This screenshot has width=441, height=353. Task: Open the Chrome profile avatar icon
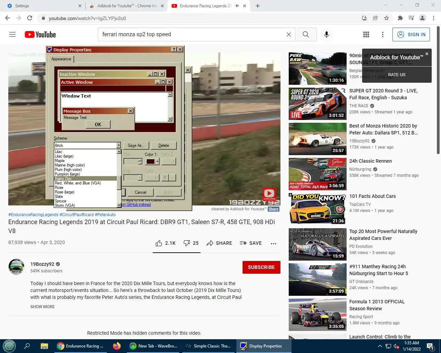pos(422,18)
